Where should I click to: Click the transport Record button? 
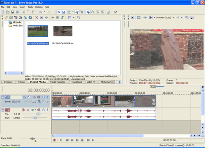pos(55,140)
